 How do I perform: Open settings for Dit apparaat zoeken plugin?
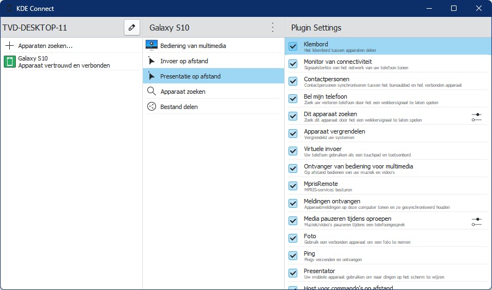(476, 116)
